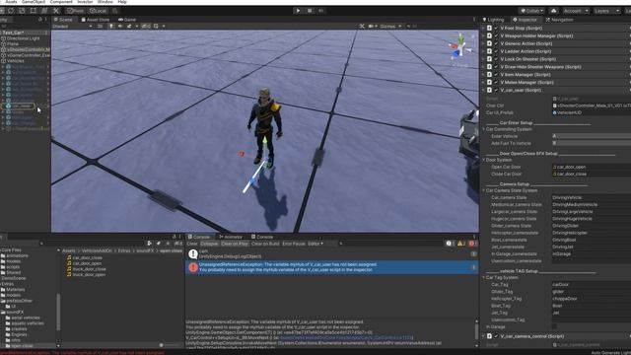
Task: Click the V Draw Hide Shooter Weapons script icon
Action: tap(489, 67)
